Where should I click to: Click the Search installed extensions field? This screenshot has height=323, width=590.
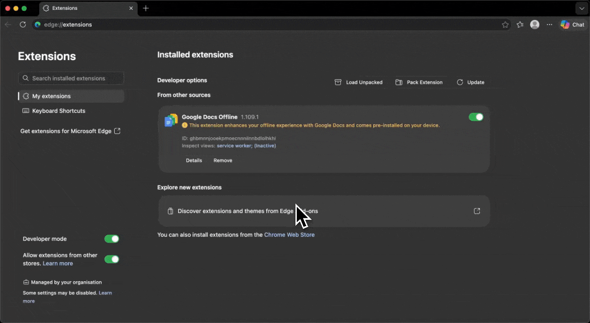[x=71, y=78]
